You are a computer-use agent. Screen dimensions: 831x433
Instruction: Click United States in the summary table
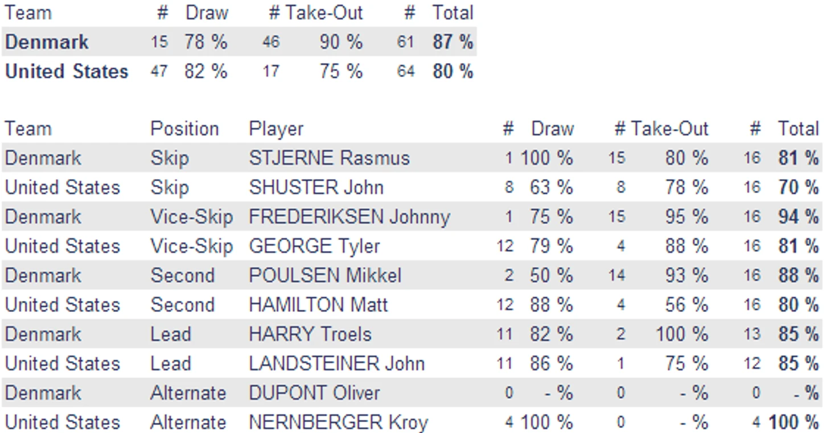click(x=67, y=72)
